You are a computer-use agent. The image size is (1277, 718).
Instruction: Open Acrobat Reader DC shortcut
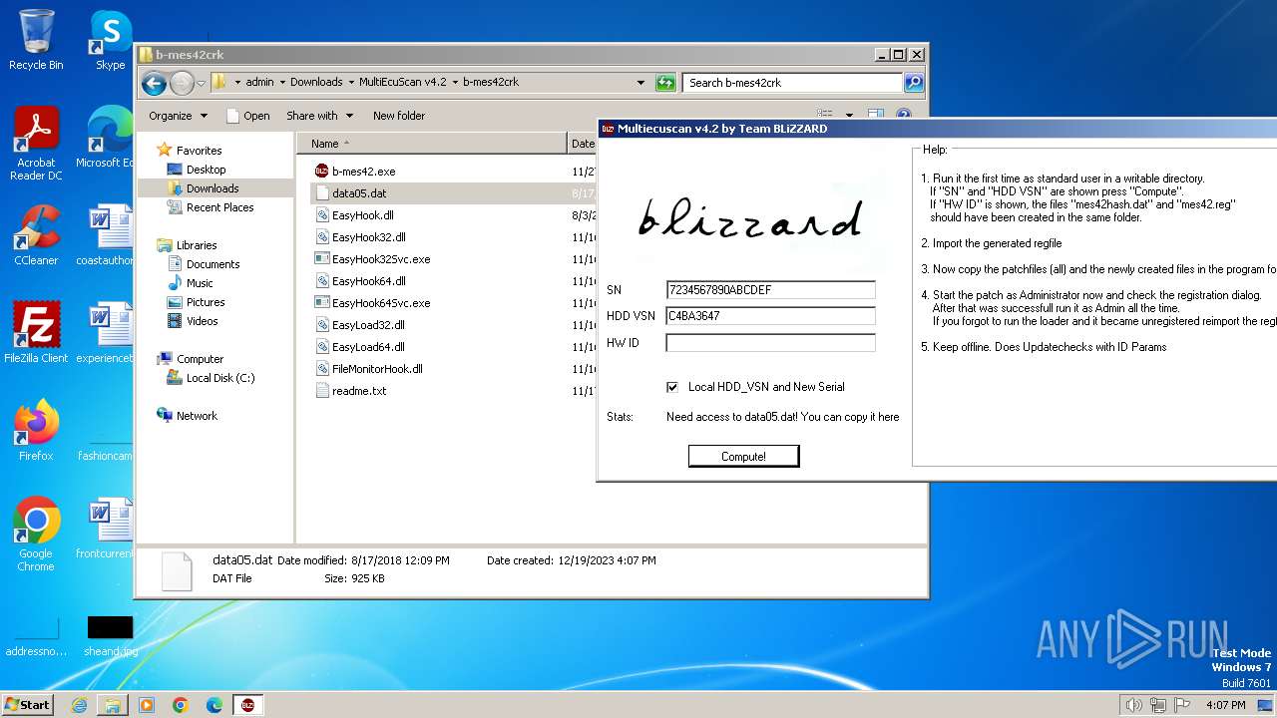click(x=36, y=143)
